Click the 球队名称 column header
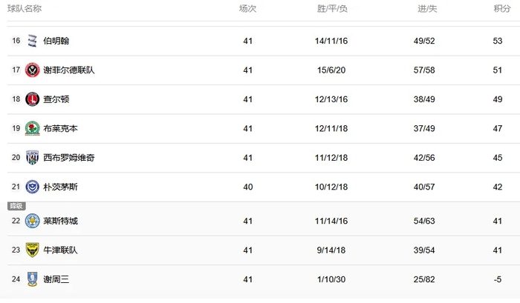The width and height of the screenshot is (520, 303). click(25, 9)
